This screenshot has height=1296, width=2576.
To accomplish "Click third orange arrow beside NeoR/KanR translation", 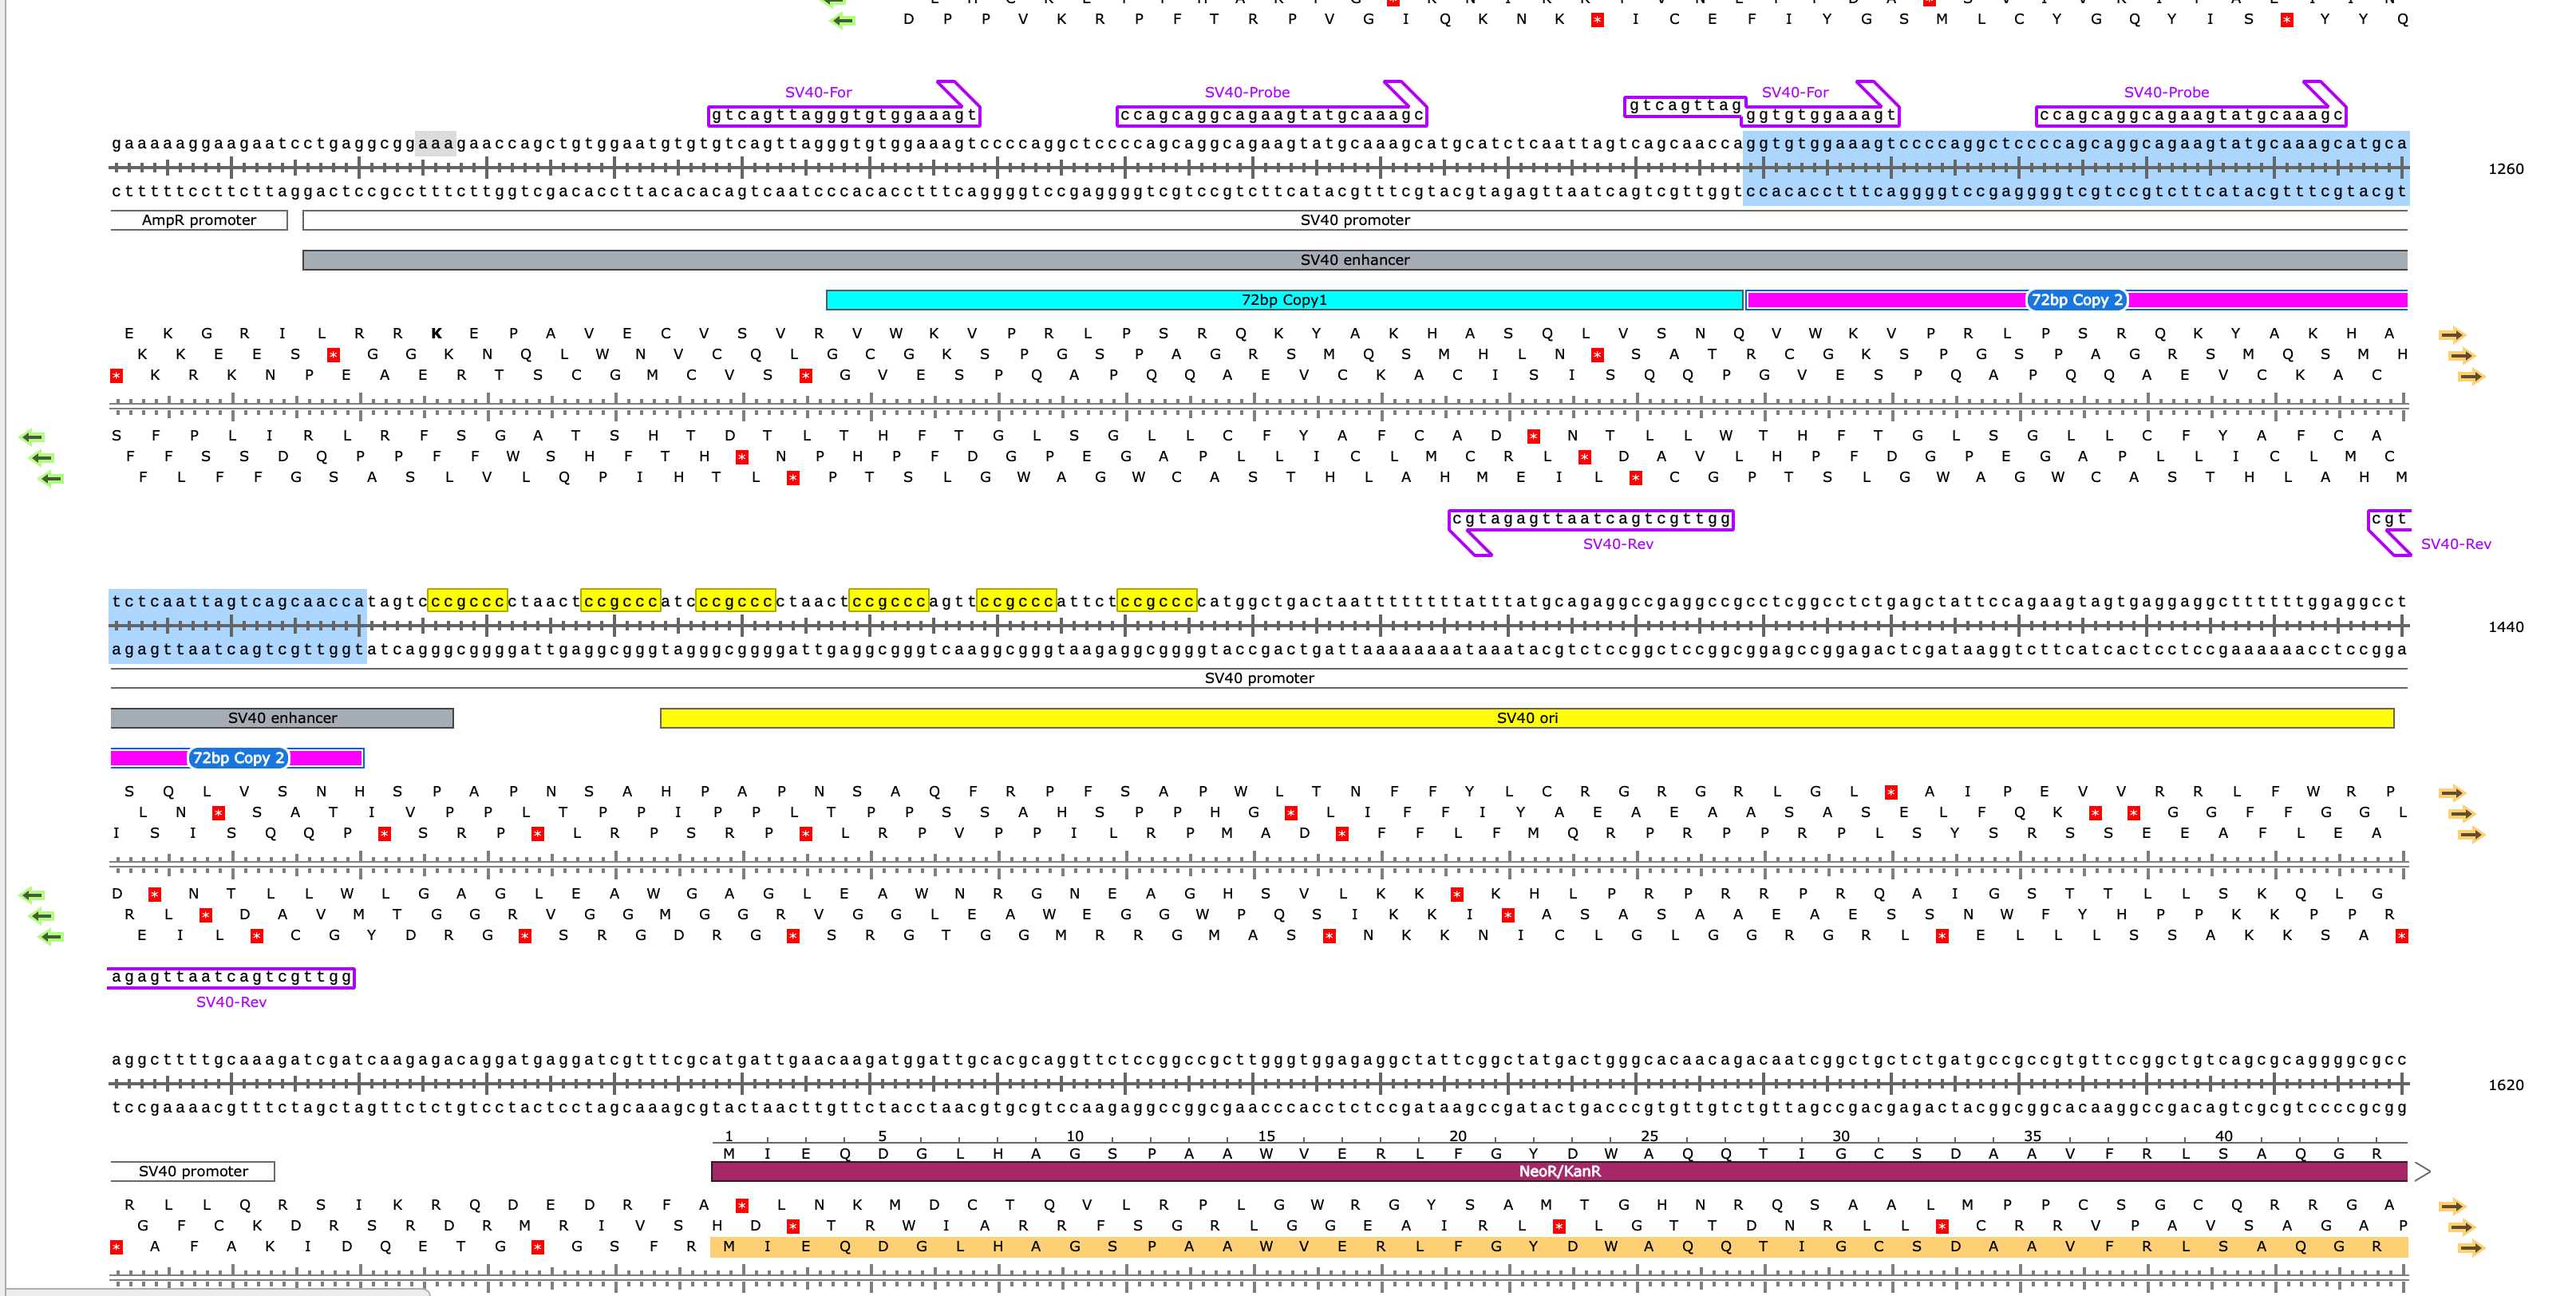I will point(2471,1247).
